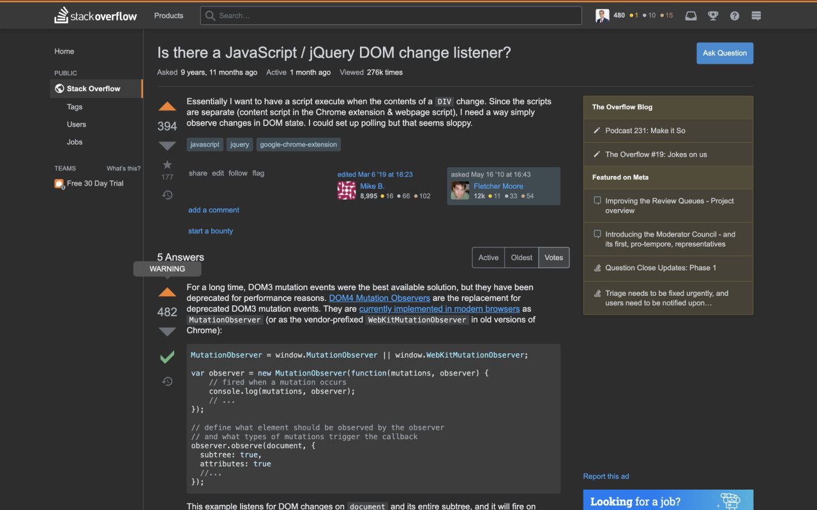Click the follow link under the question

pyautogui.click(x=238, y=173)
